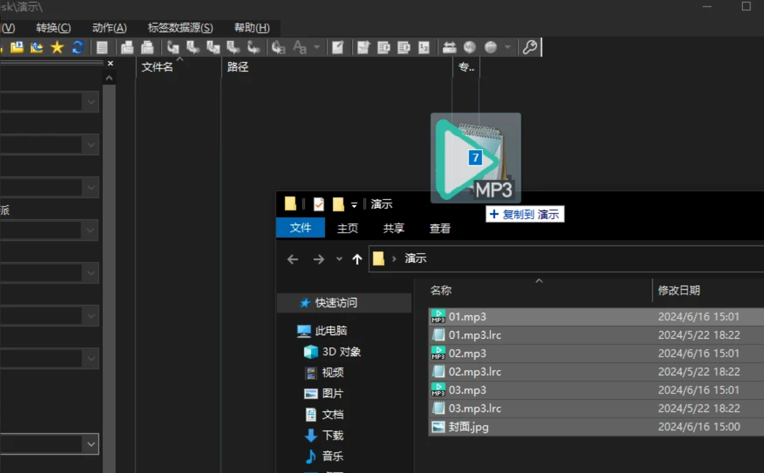
Task: Click the auto-numbering wizard icon
Action: click(424, 48)
